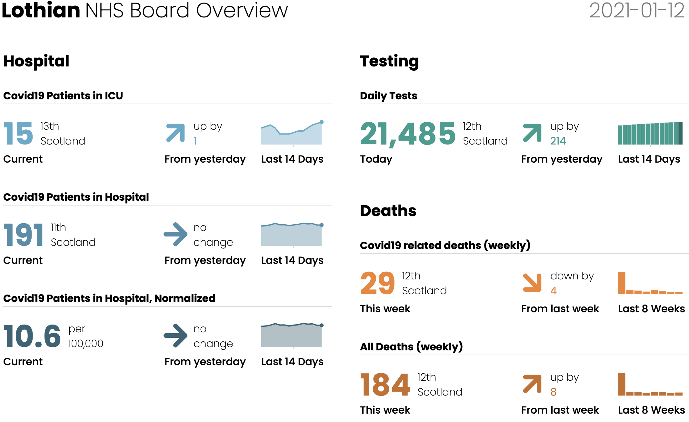The image size is (689, 422).
Task: Open the ICU patients 14-day sparkline chart
Action: pyautogui.click(x=292, y=133)
